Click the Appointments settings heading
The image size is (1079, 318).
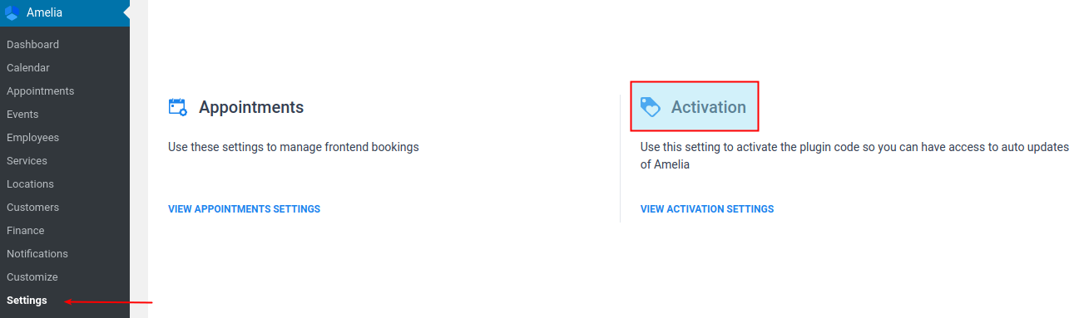[251, 107]
